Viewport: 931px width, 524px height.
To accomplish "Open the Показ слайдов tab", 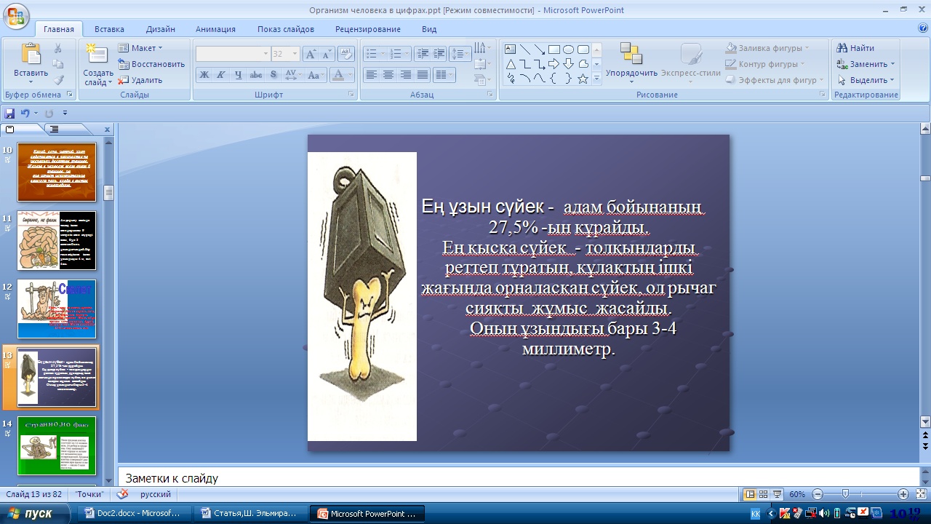I will (x=286, y=29).
